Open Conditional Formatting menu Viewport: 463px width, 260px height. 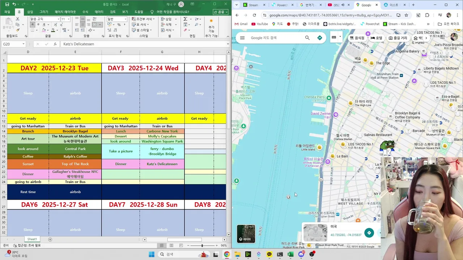tap(143, 19)
